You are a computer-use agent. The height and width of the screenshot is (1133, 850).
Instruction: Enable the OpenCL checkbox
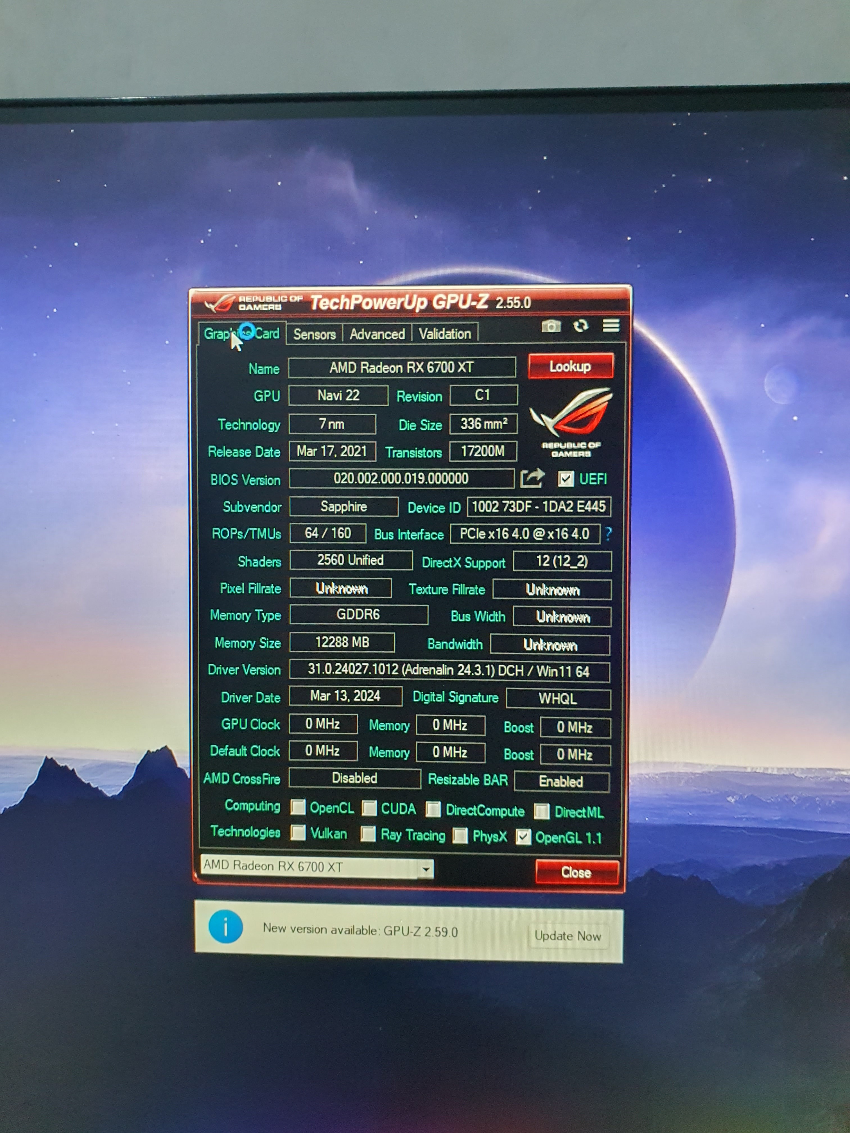pos(298,807)
